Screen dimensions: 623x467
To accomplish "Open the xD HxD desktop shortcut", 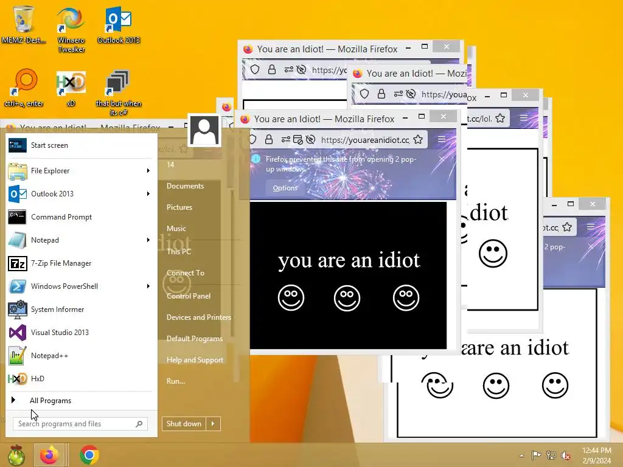I will click(71, 88).
